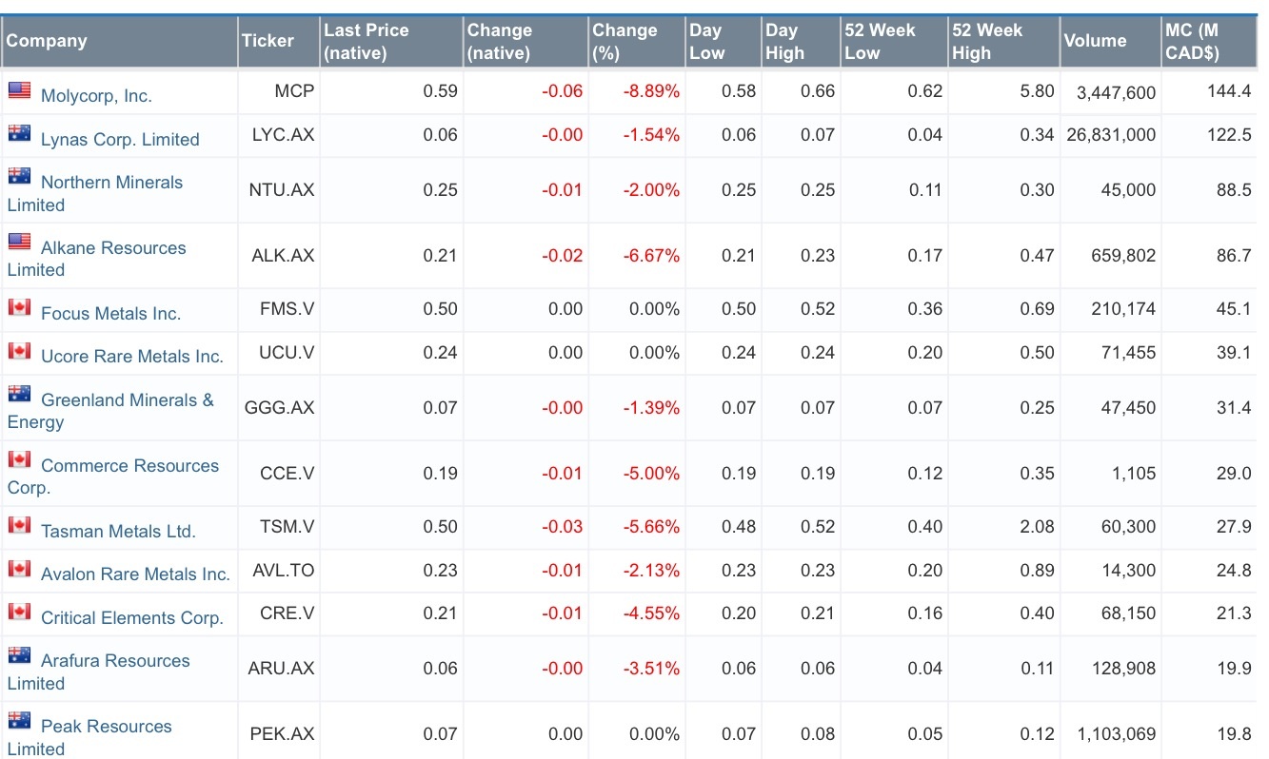Click the Australian flag beside Lynas Corp. Limited
Screen dimensions: 1269x759
(x=19, y=133)
